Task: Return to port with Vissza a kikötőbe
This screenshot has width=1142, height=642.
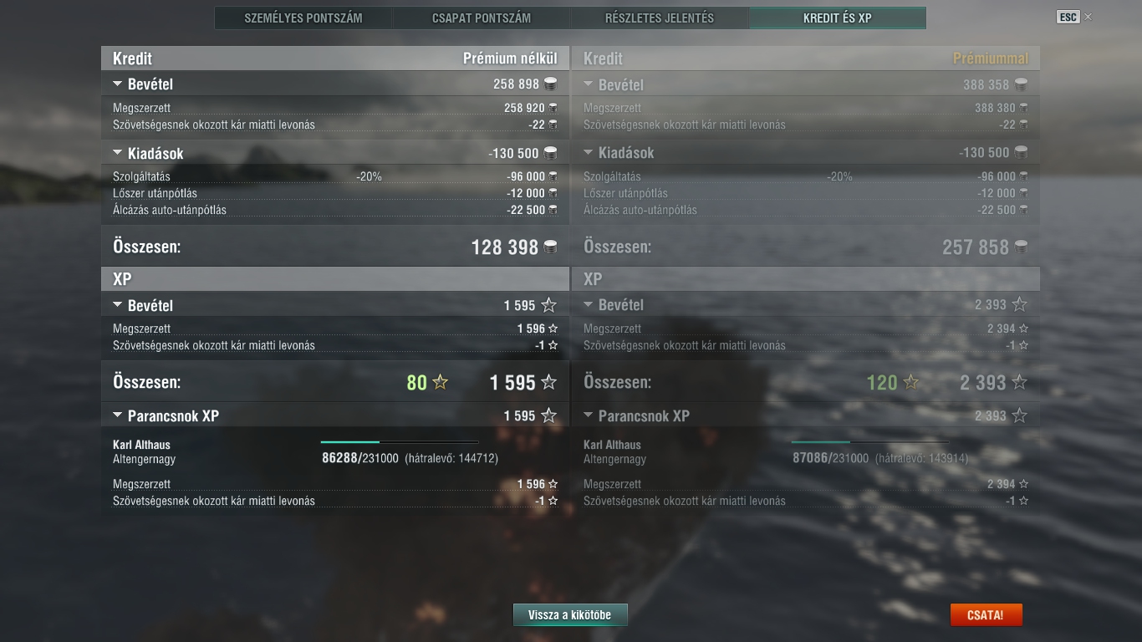Action: (570, 614)
